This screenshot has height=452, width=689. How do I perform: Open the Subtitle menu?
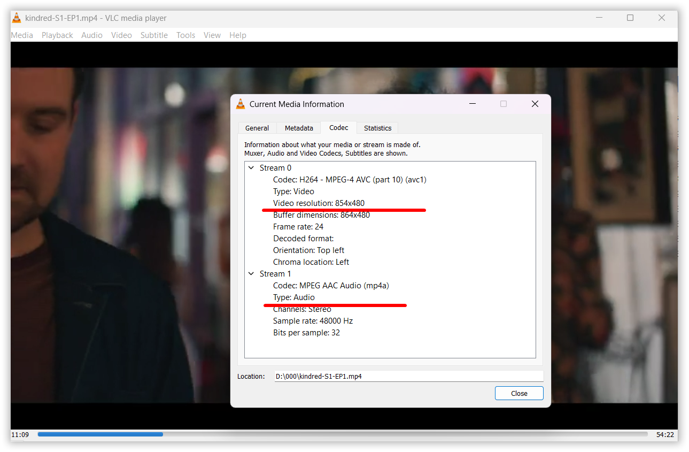[154, 35]
